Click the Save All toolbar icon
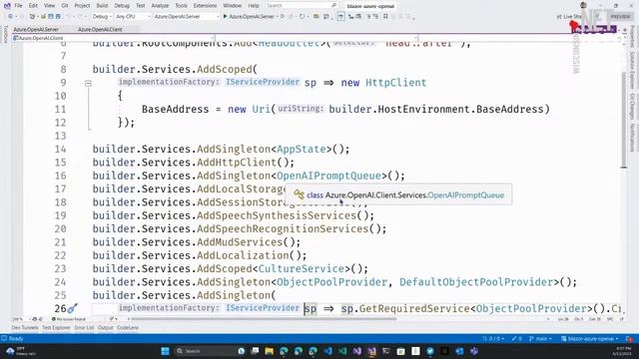The height and width of the screenshot is (359, 639). pos(58,16)
